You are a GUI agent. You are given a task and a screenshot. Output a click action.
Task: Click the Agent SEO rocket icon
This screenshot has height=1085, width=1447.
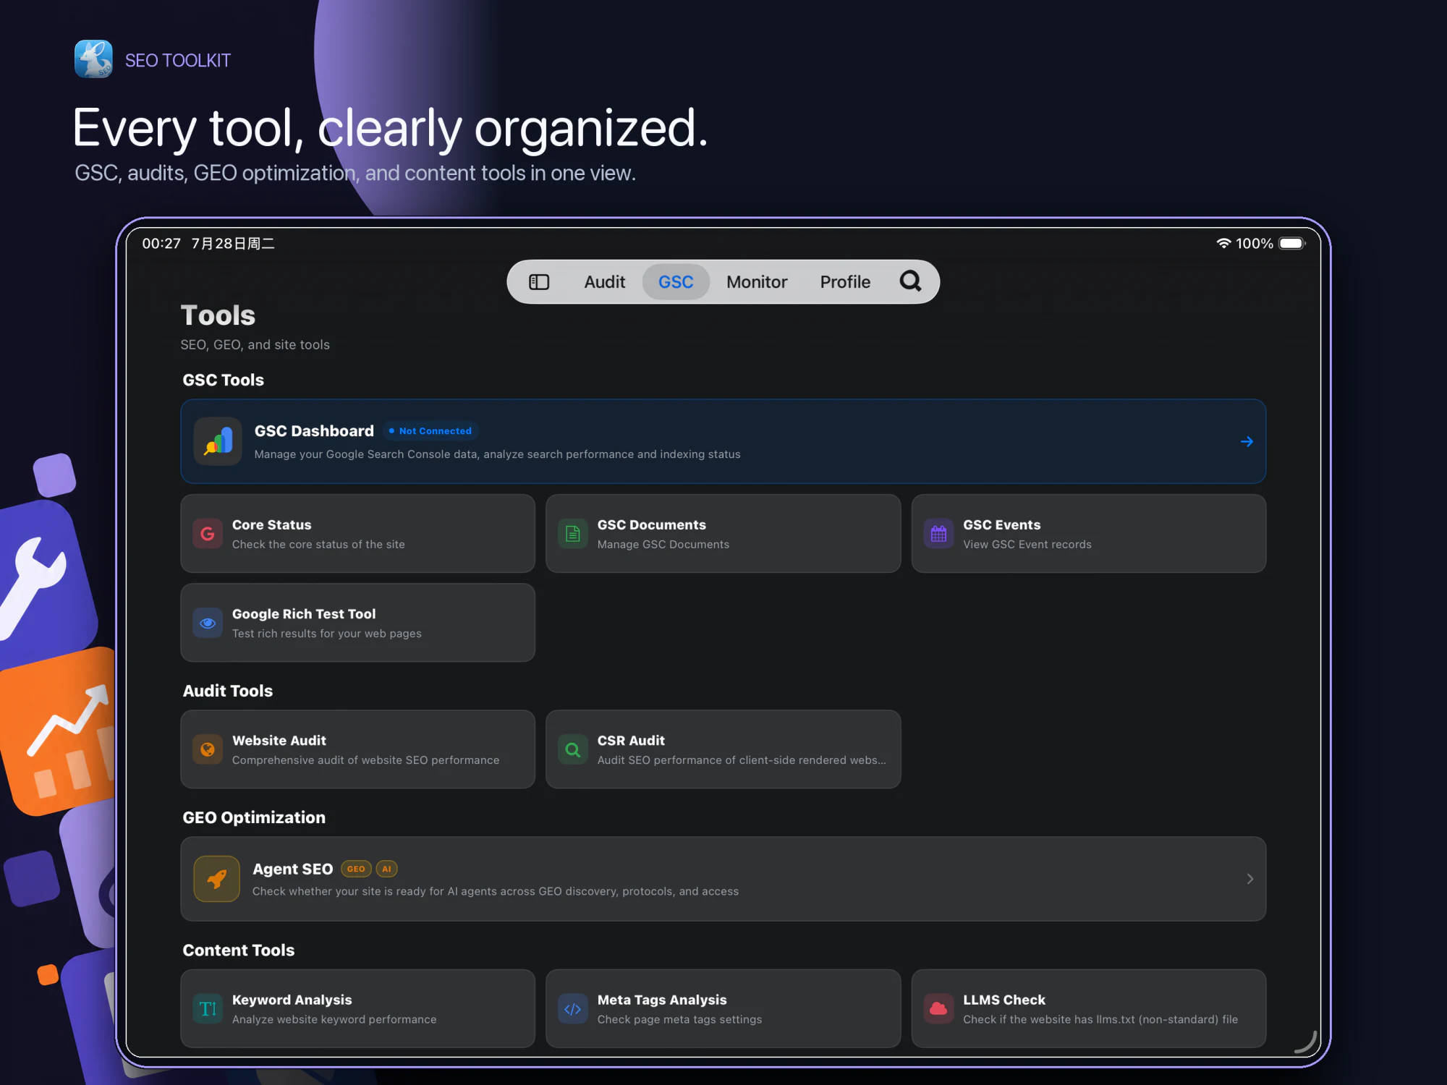[x=217, y=879]
